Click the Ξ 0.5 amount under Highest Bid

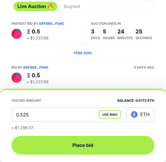[x=33, y=31]
